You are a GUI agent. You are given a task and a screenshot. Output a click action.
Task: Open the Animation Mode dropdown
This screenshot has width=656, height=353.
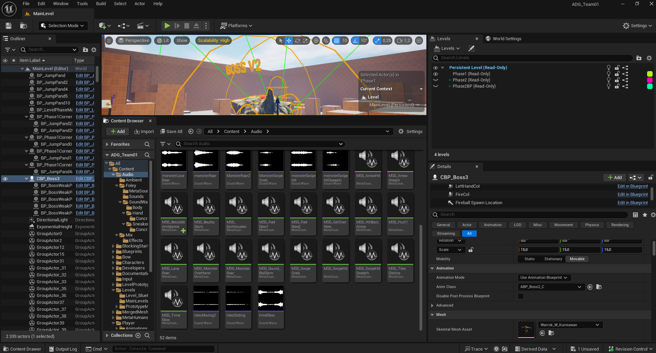tap(544, 278)
